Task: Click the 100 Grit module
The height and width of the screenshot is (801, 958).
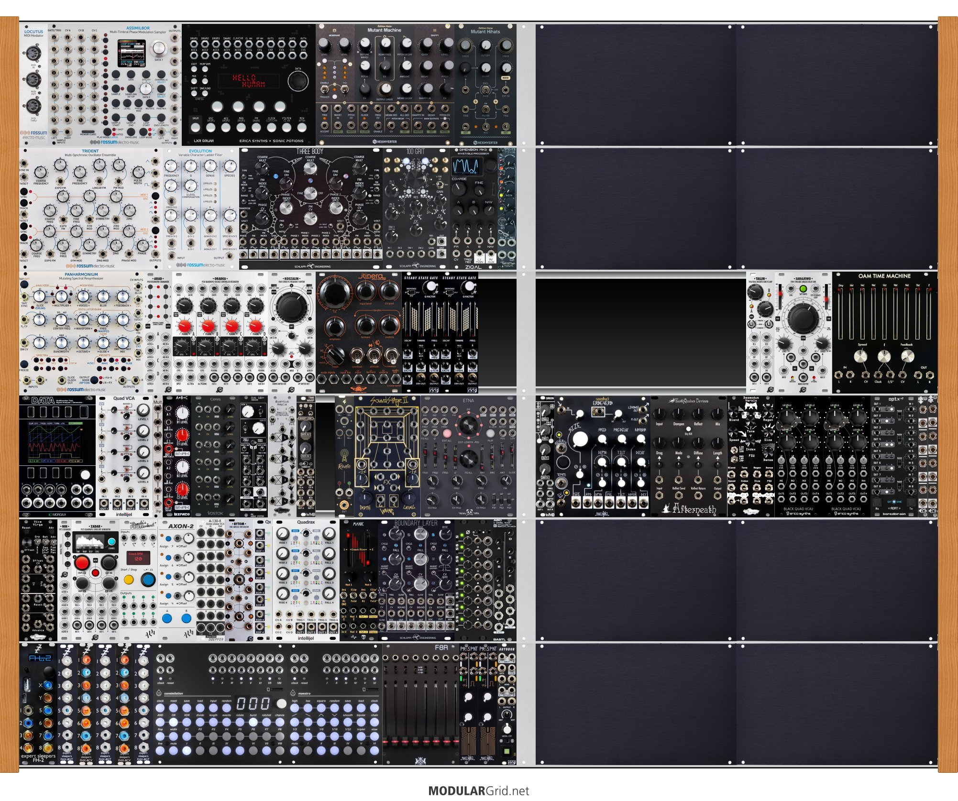Action: (416, 209)
